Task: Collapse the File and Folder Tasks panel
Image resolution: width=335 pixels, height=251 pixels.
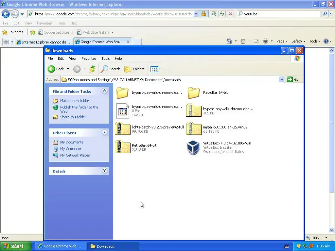Action: [x=104, y=91]
